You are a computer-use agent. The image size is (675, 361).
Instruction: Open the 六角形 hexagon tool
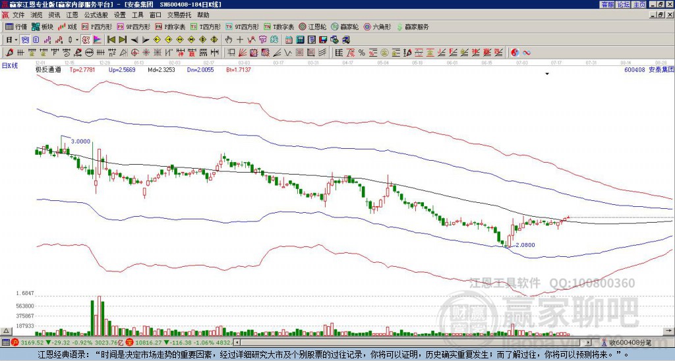pyautogui.click(x=377, y=26)
